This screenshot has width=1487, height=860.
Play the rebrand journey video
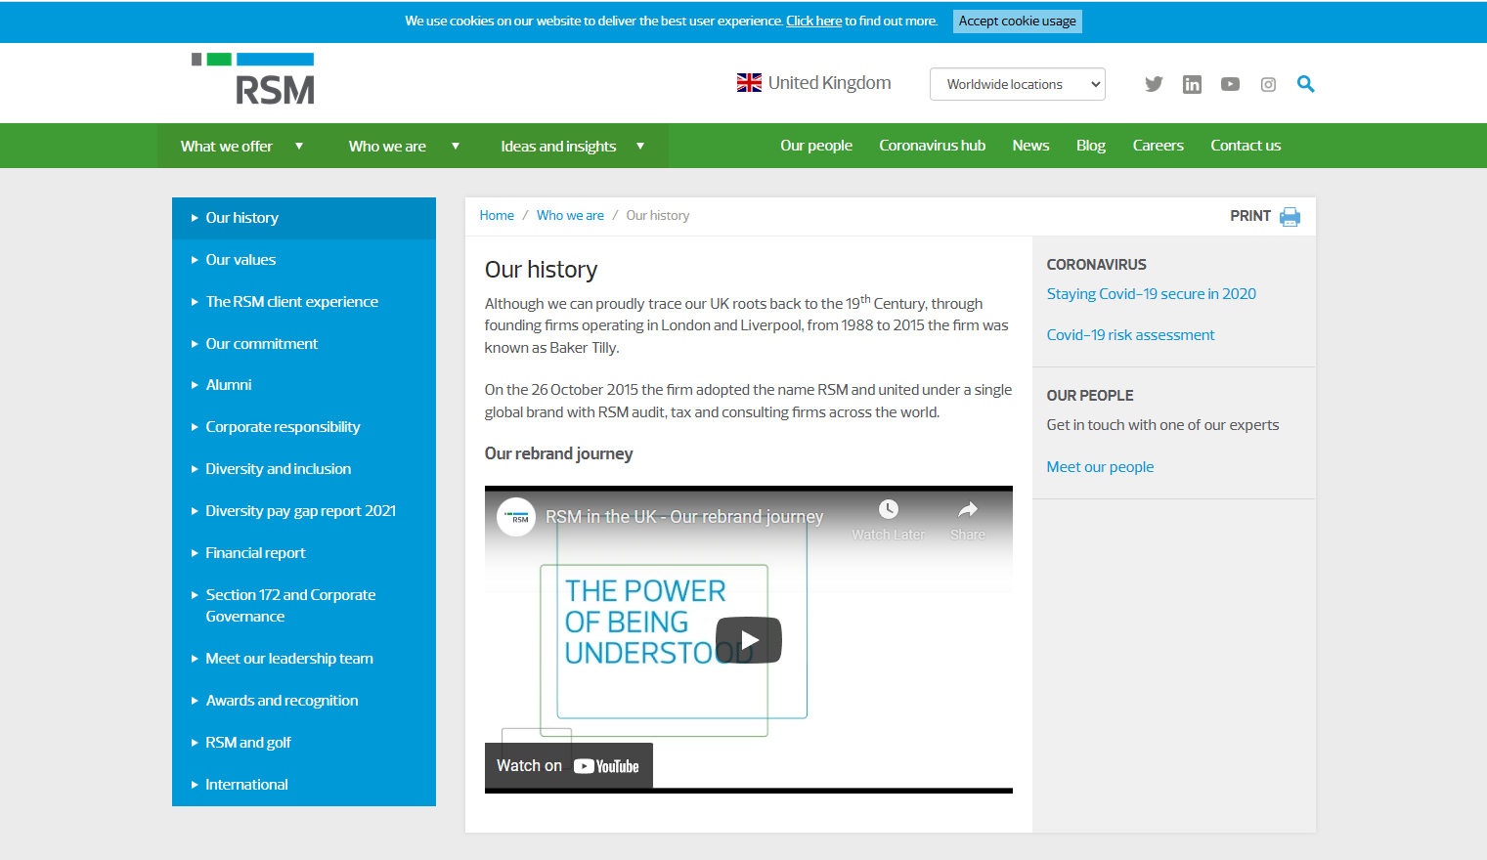click(749, 640)
